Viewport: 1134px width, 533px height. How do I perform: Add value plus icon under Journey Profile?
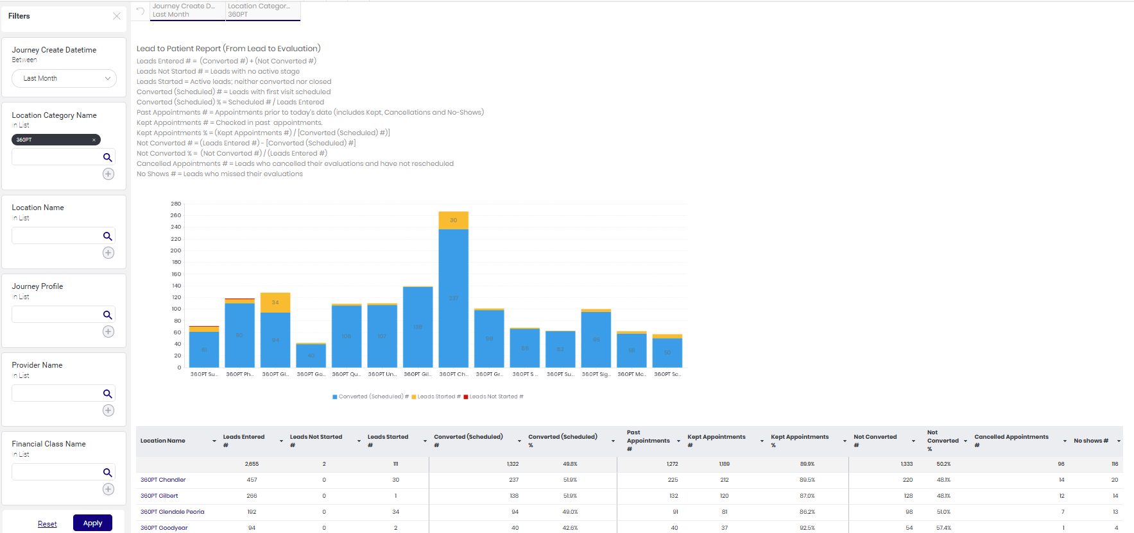[108, 332]
